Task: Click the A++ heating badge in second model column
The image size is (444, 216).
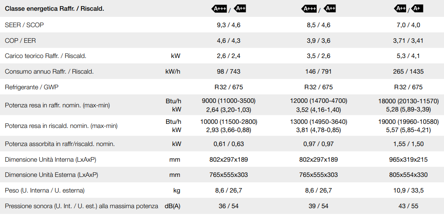Action: pos(329,9)
